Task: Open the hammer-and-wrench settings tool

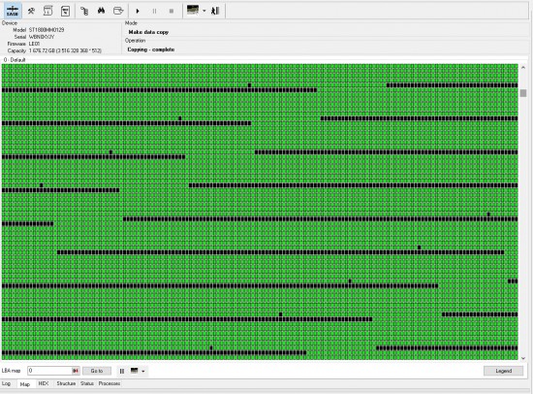Action: point(31,11)
